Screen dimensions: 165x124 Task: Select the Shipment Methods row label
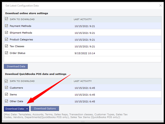(x=21, y=33)
